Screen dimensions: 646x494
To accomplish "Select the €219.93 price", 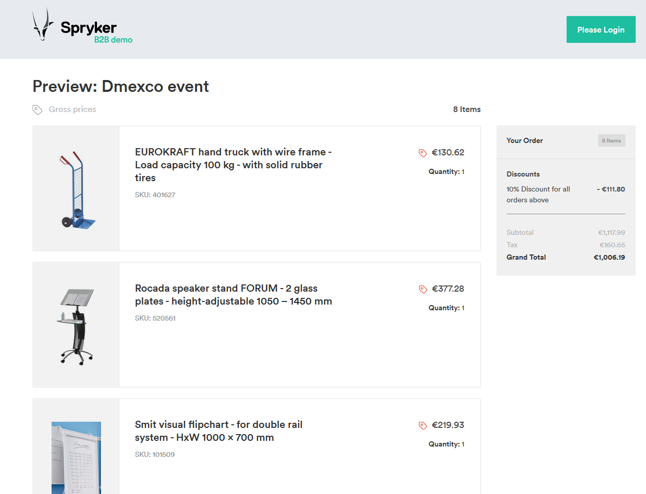I will pyautogui.click(x=448, y=425).
